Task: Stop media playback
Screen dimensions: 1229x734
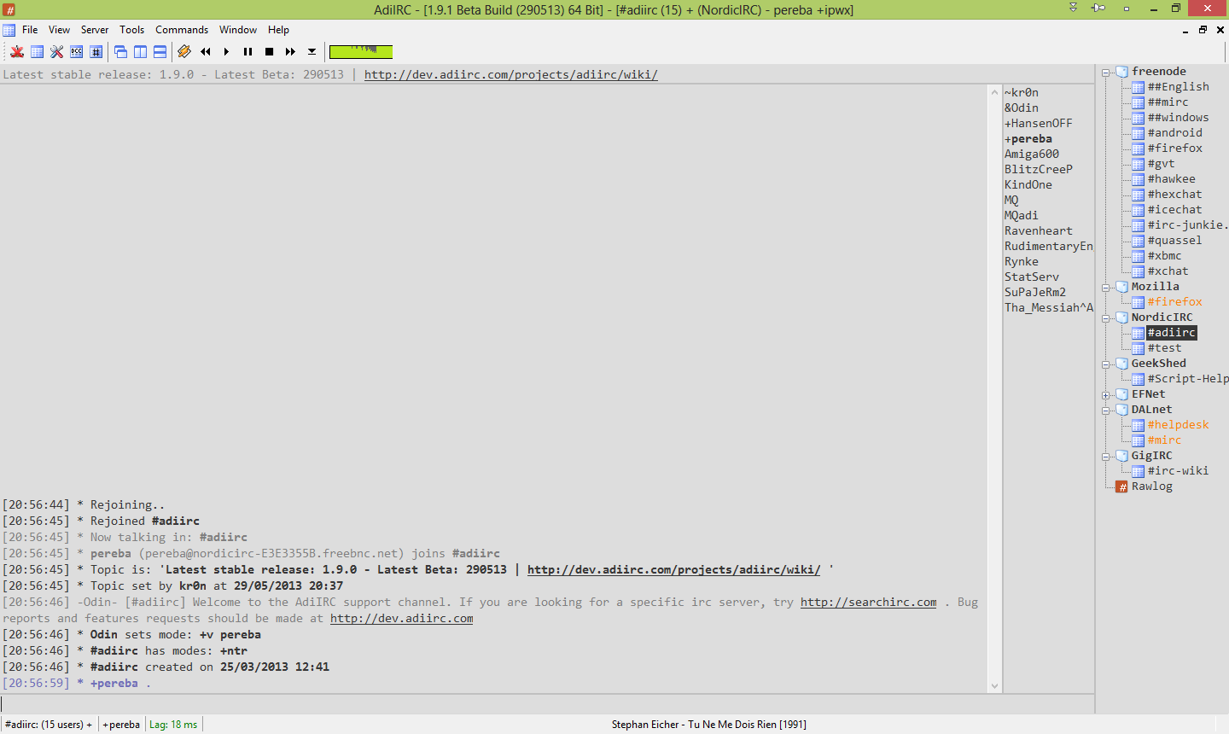Action: [269, 51]
